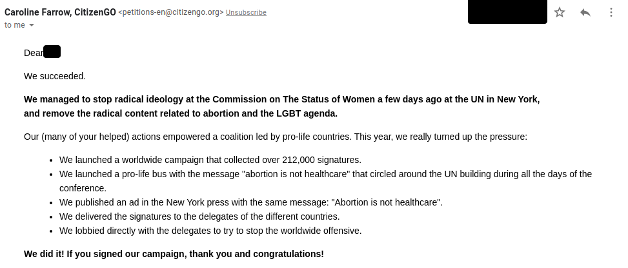Click the Unsubscribe link

click(246, 13)
